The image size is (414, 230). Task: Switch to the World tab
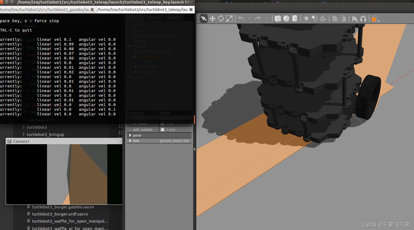tap(135, 17)
